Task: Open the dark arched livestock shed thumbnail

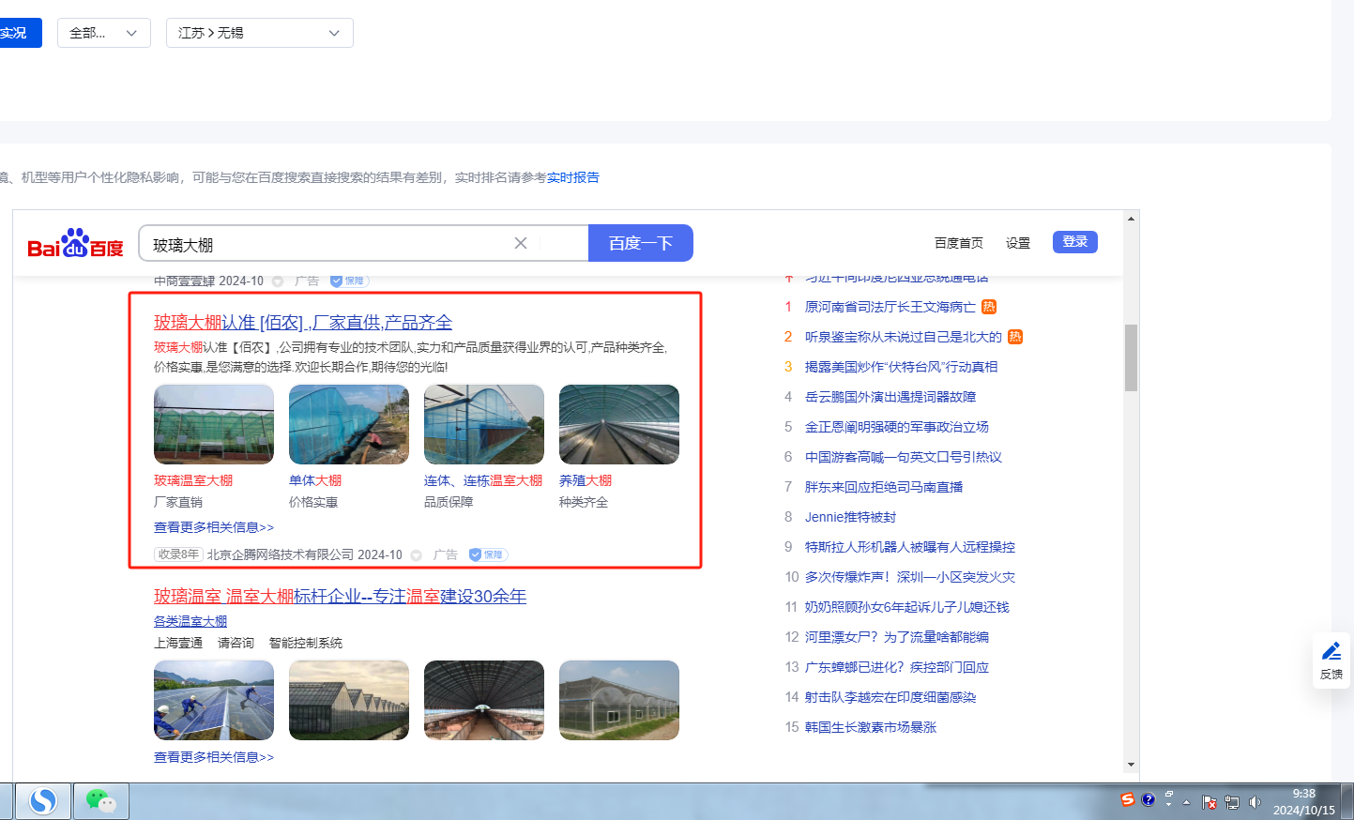Action: pos(484,700)
